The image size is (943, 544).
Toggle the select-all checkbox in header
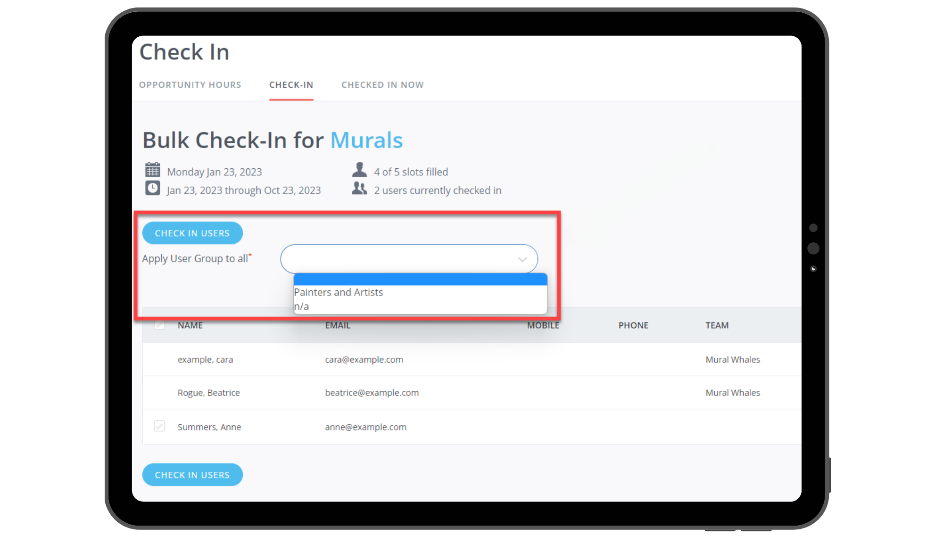(x=159, y=324)
